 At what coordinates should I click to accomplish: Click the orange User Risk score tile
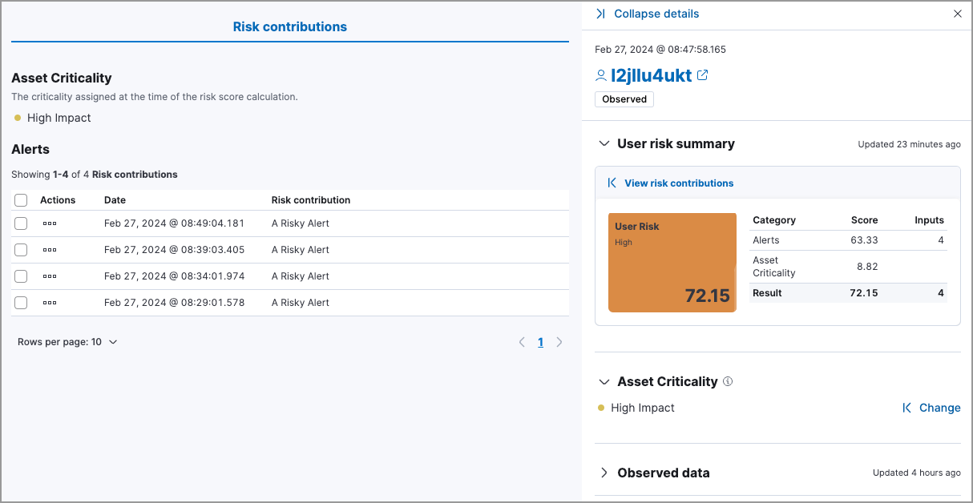(672, 262)
